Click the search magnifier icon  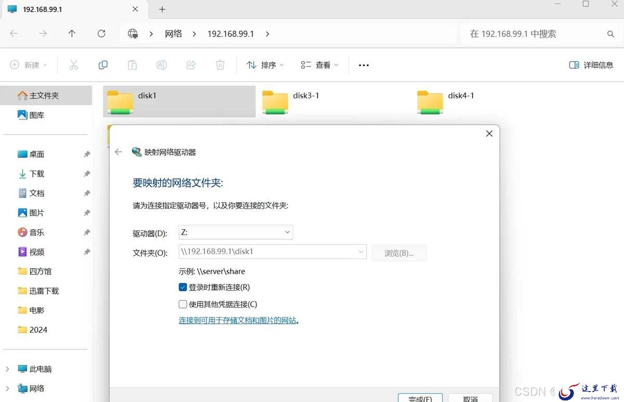[x=610, y=34]
